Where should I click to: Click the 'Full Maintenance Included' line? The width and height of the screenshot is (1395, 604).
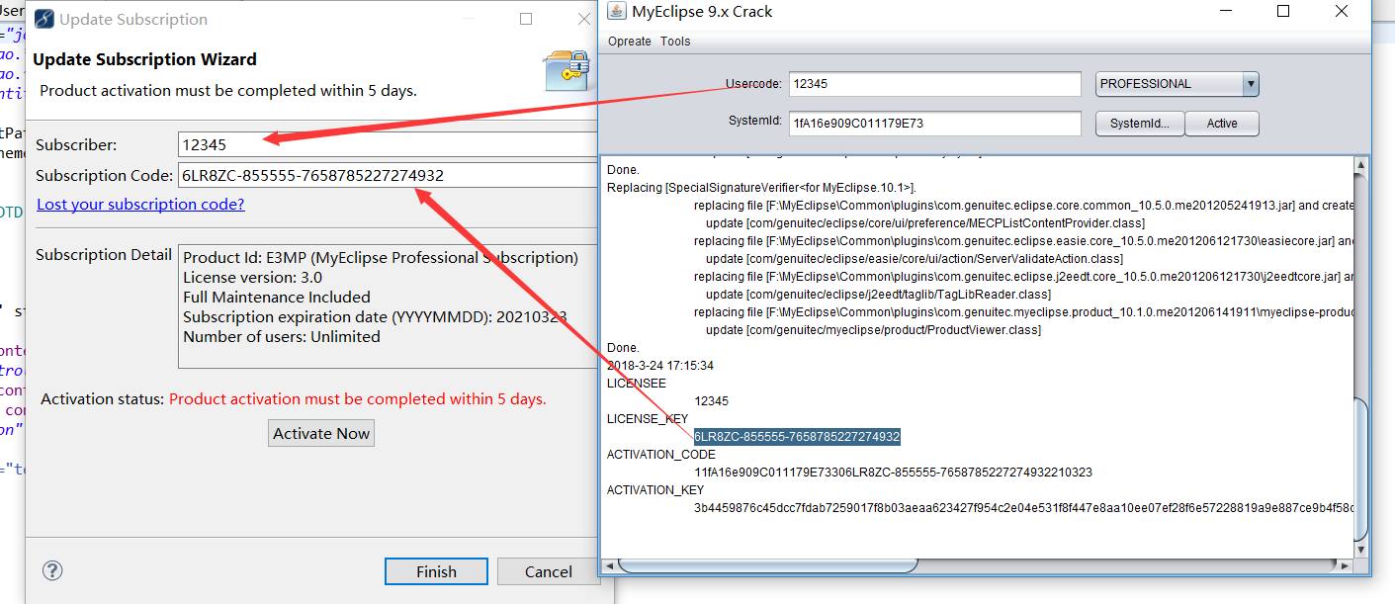pos(277,297)
